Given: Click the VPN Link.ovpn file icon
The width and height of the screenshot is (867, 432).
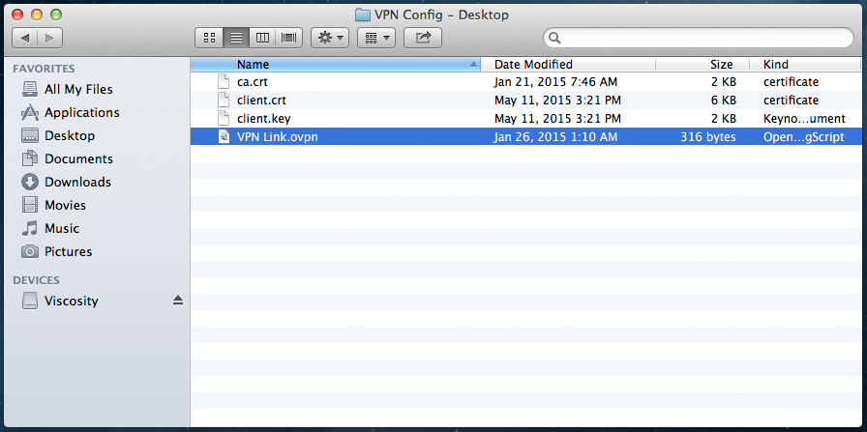Looking at the screenshot, I should [x=224, y=136].
